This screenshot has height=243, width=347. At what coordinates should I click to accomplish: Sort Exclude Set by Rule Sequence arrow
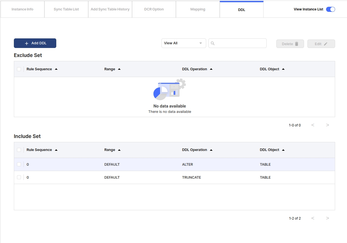click(x=56, y=69)
